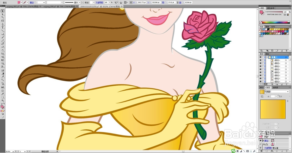Select the Magic Wand tool
Screen dimensions: 292x153
point(3,17)
